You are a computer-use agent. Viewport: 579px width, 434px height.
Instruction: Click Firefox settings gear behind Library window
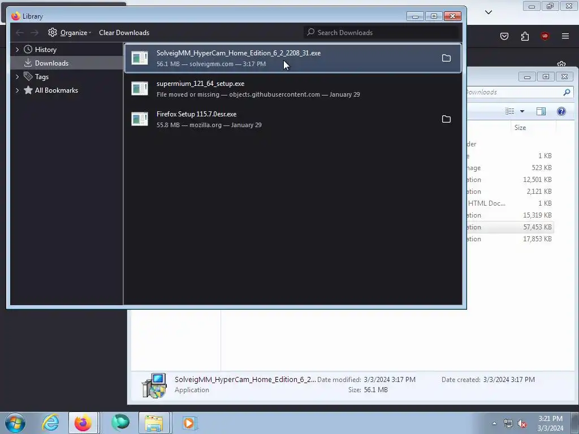click(x=561, y=64)
